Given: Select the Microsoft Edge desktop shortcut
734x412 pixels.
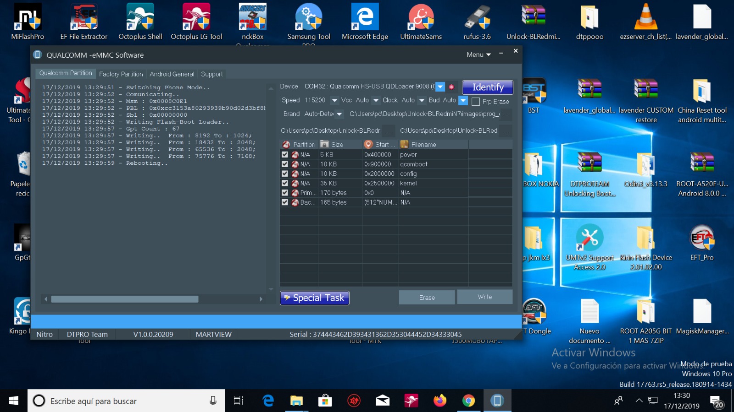Looking at the screenshot, I should [x=365, y=22].
